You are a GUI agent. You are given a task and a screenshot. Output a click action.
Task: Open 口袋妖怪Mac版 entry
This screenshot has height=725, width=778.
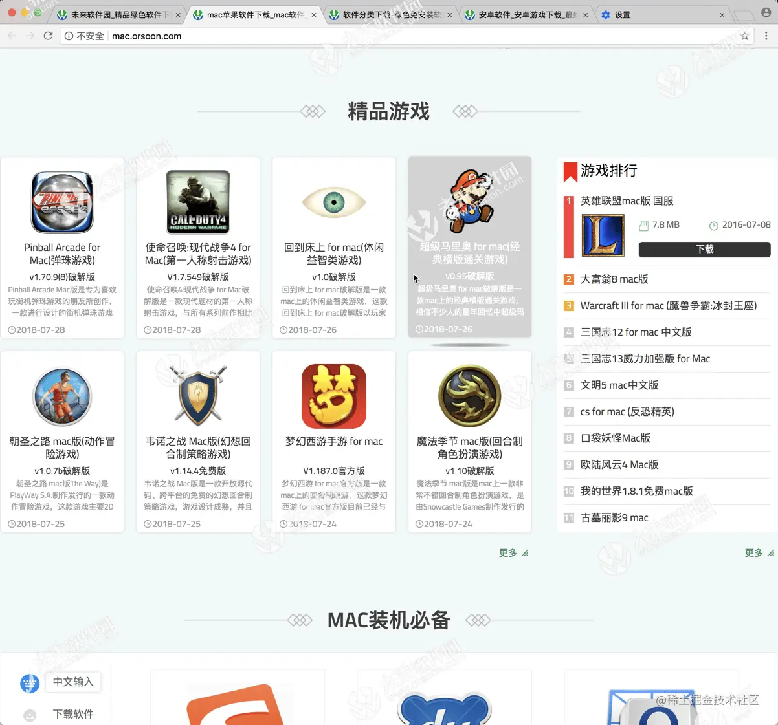(616, 438)
